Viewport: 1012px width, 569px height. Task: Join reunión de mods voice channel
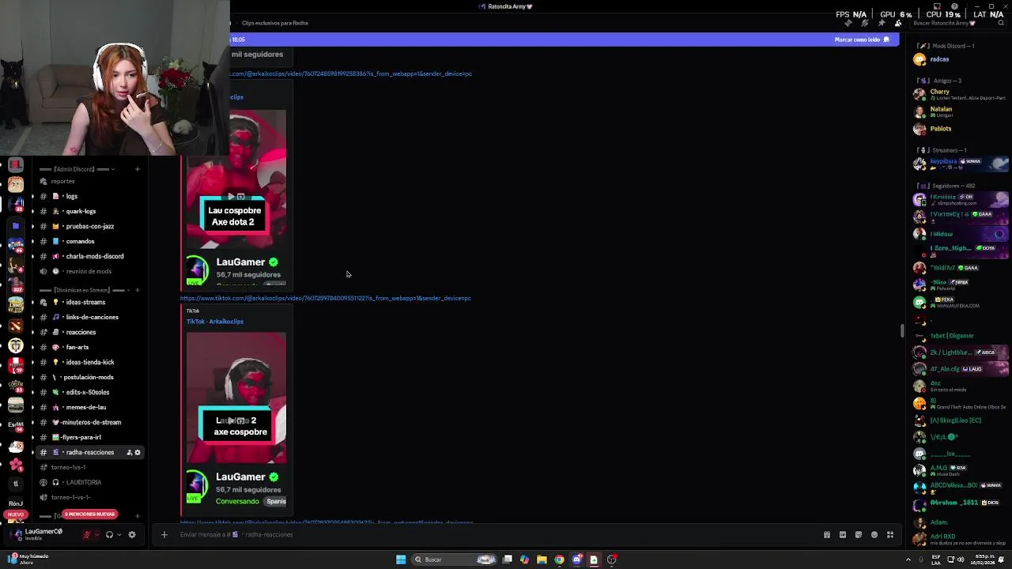90,271
